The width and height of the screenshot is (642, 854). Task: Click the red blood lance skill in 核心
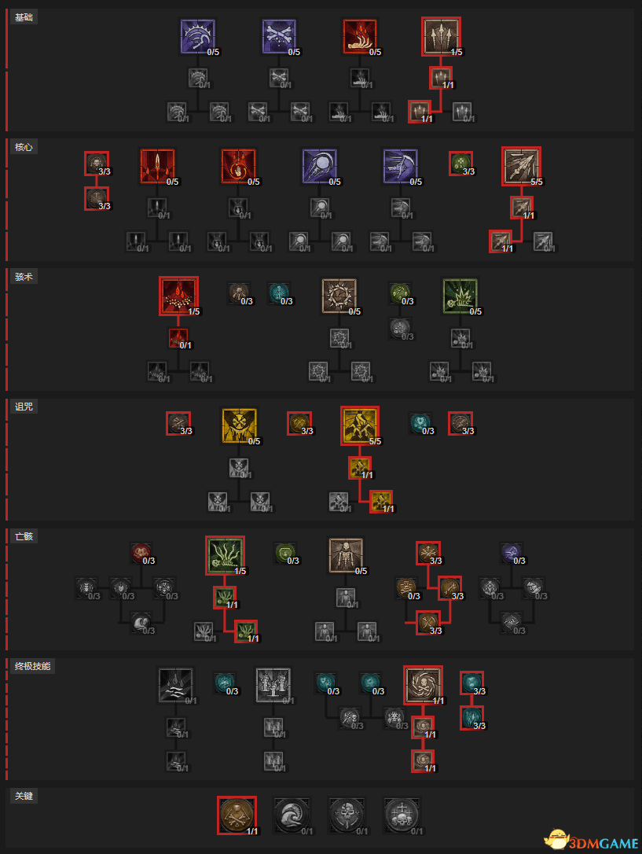157,166
